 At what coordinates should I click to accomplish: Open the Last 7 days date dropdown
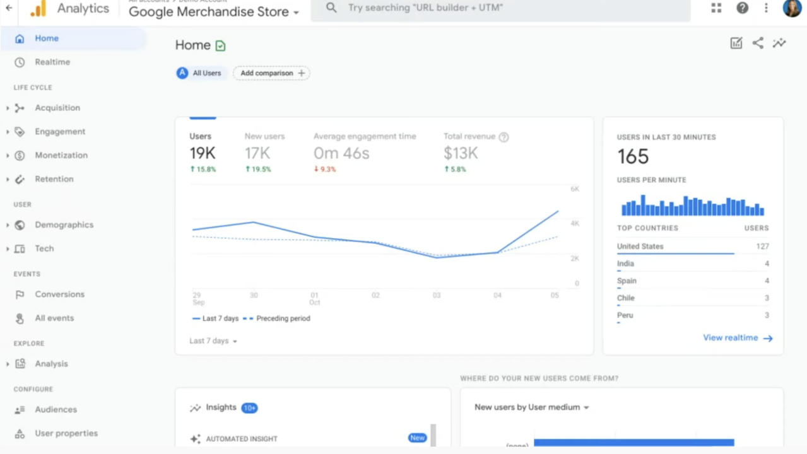(213, 341)
